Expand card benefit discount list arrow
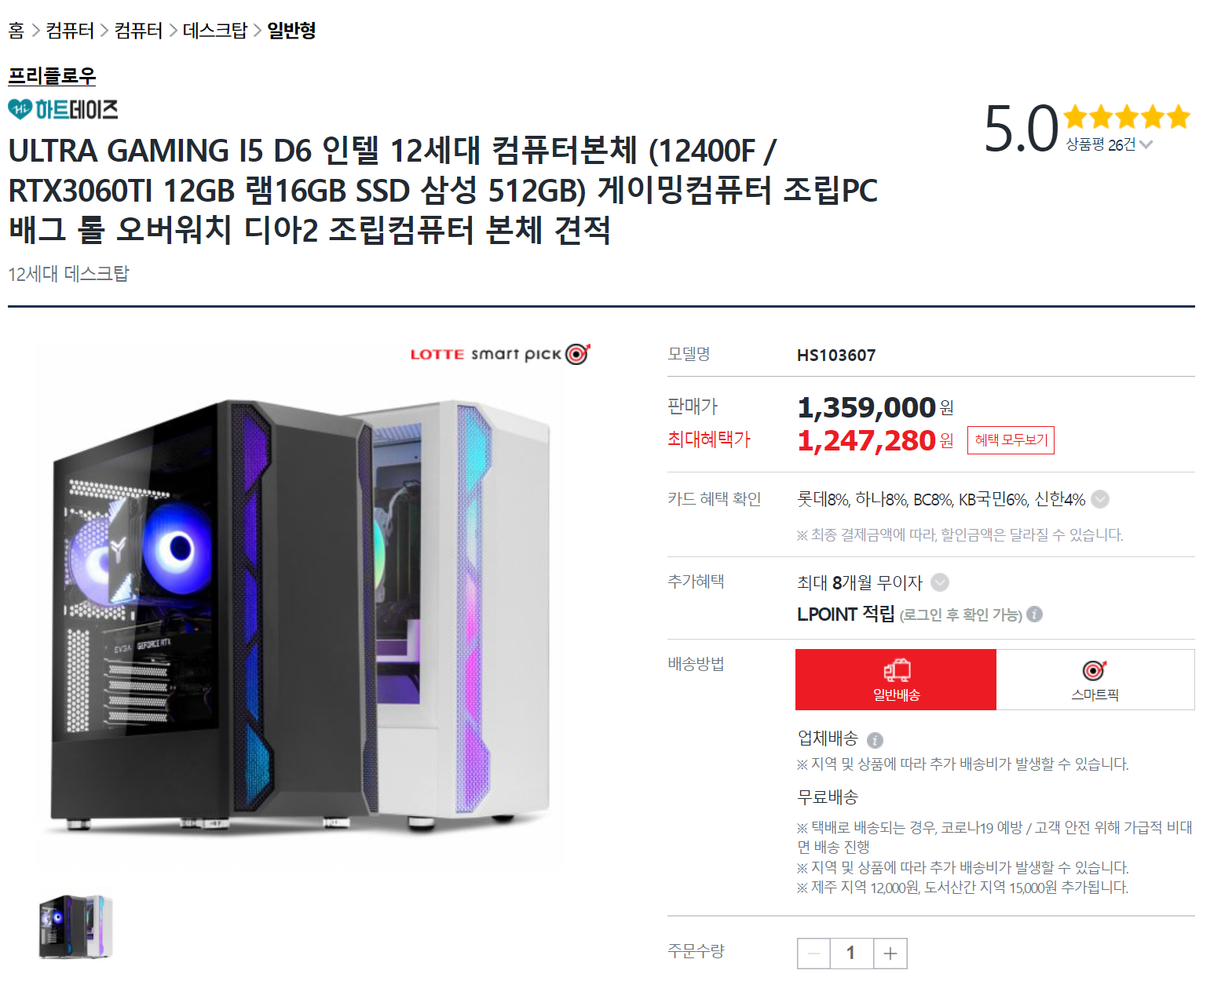Viewport: 1232px width, 981px height. (x=1101, y=499)
